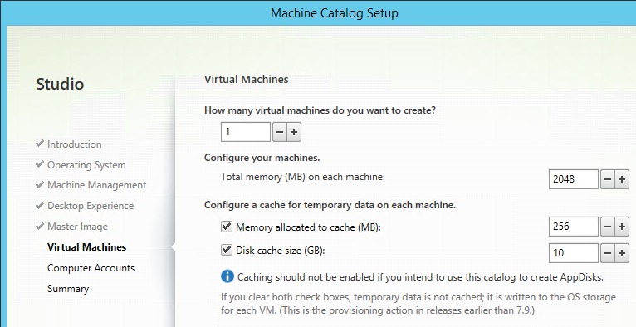This screenshot has width=636, height=327.
Task: Jump to the Master Image step
Action: pos(77,227)
